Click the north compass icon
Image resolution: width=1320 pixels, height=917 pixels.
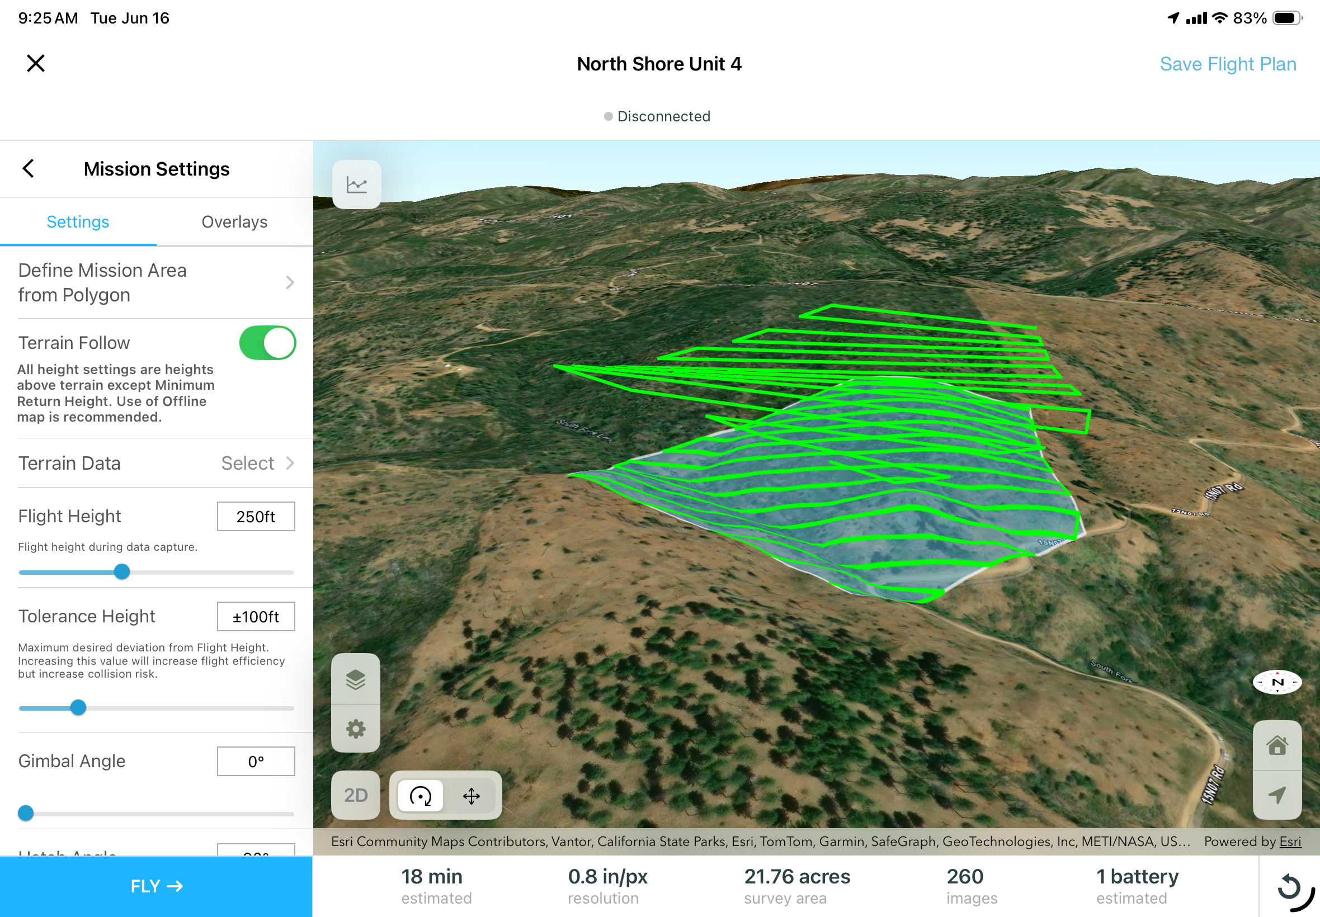point(1277,682)
